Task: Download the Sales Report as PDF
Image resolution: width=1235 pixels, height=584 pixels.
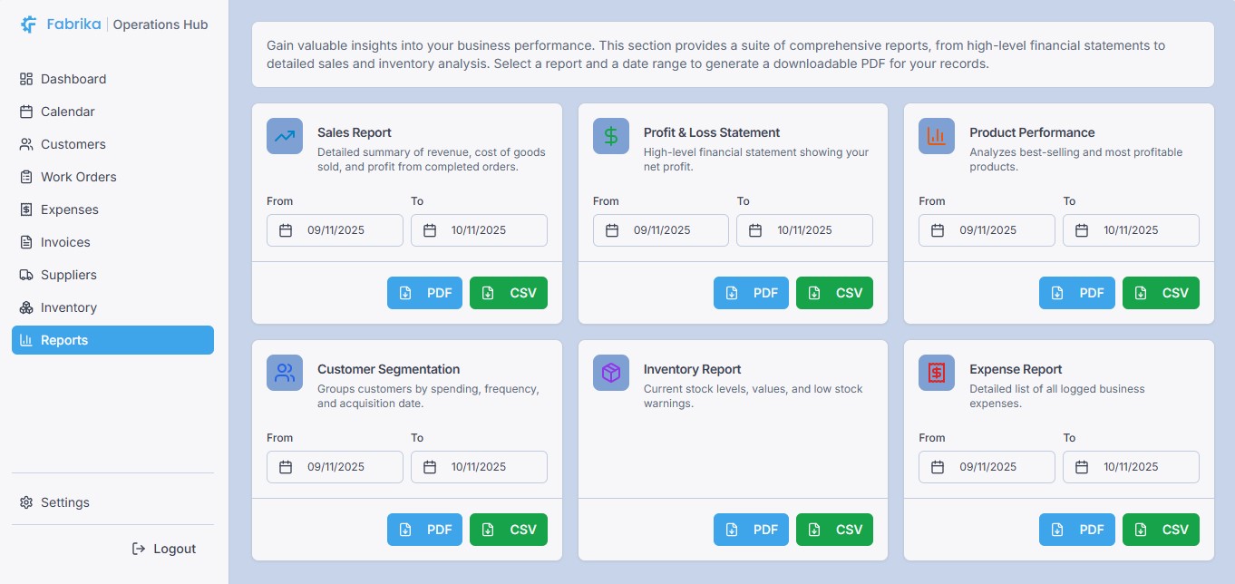Action: click(x=424, y=293)
